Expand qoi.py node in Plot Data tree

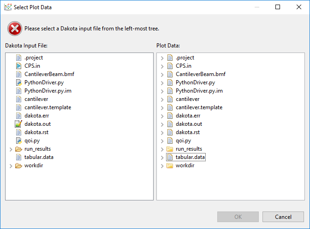162,141
